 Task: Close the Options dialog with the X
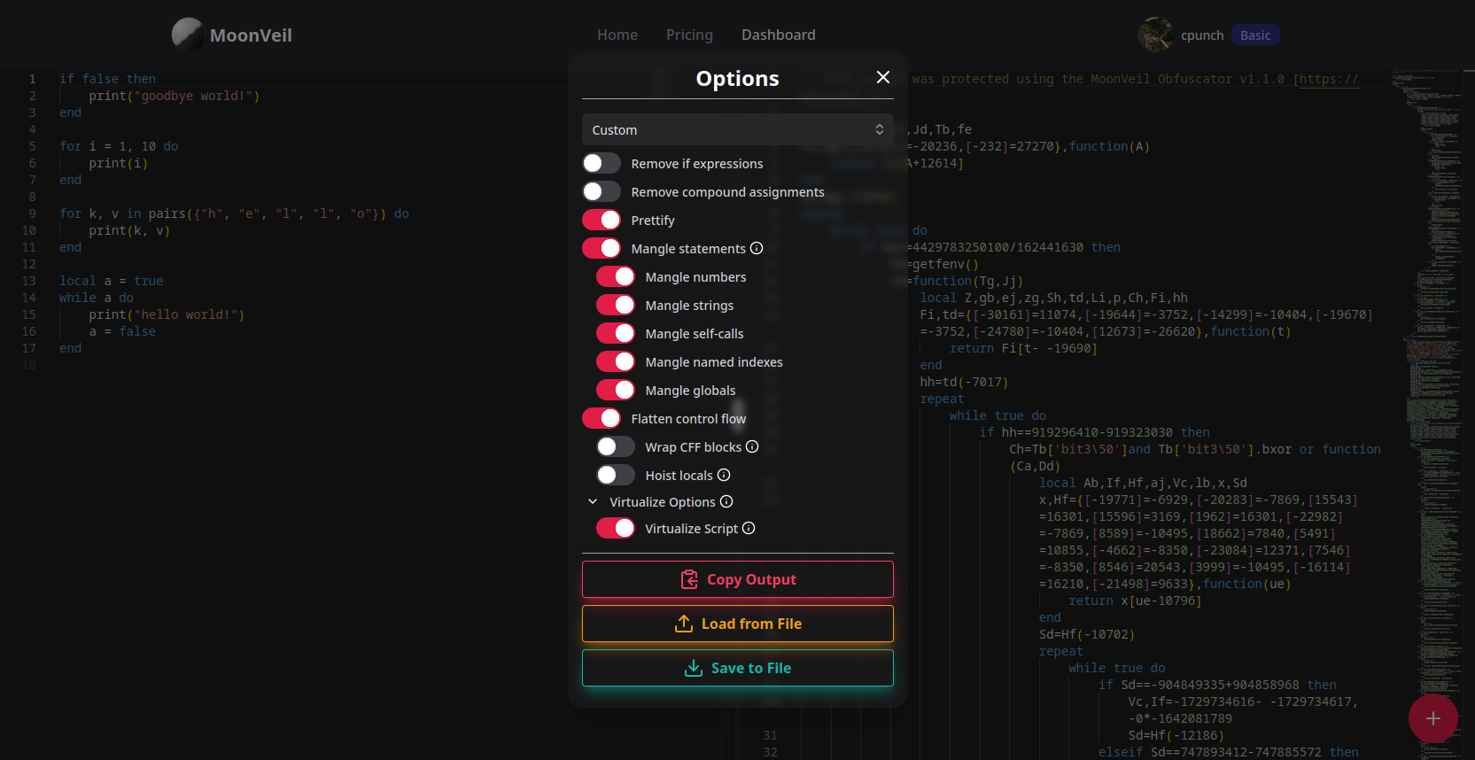pos(882,78)
